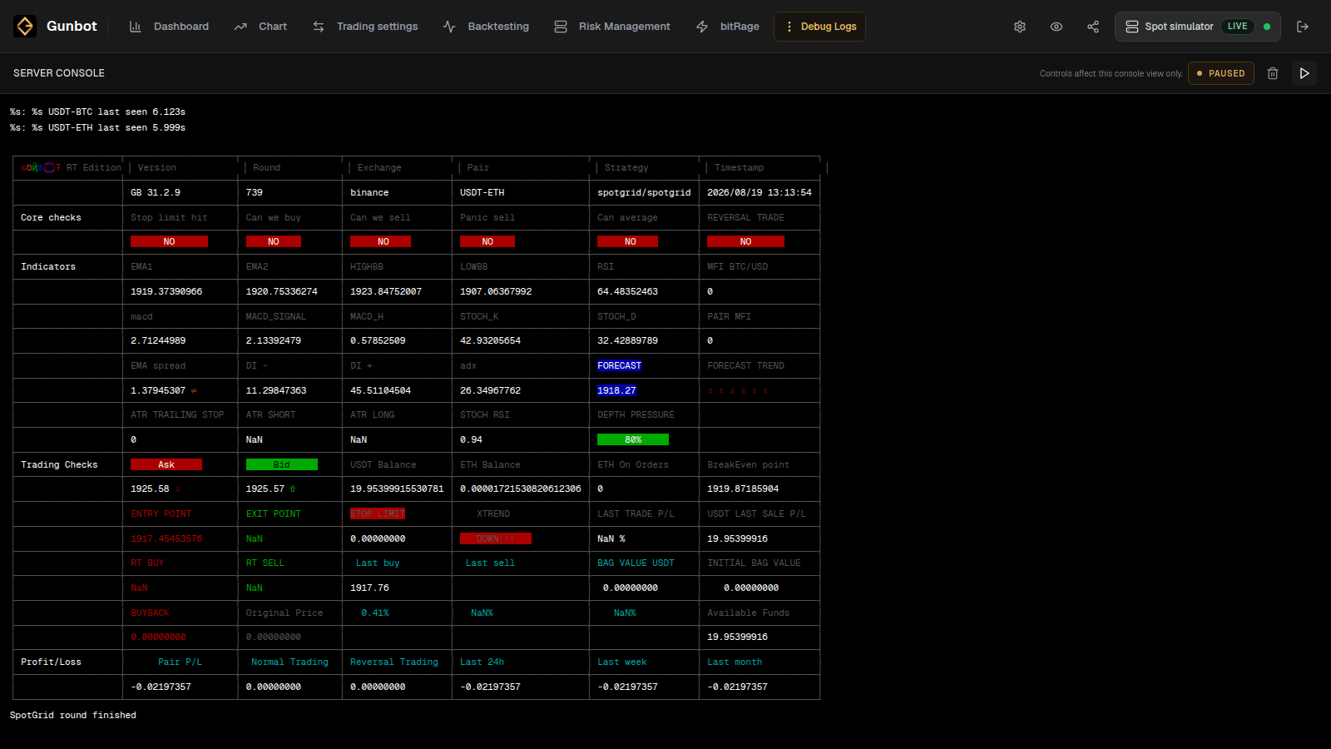Image resolution: width=1331 pixels, height=749 pixels.
Task: Click NO under REVERSAL TRADE
Action: click(x=745, y=241)
